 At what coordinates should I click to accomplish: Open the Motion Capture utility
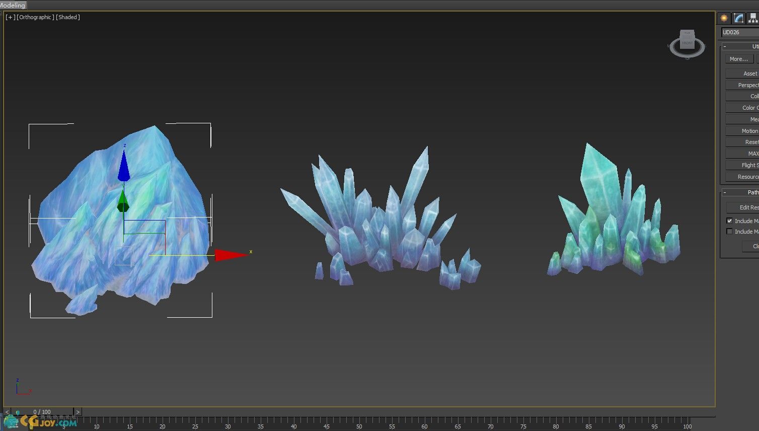(x=742, y=131)
